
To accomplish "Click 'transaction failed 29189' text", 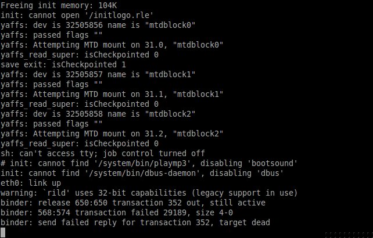I will 131,212.
